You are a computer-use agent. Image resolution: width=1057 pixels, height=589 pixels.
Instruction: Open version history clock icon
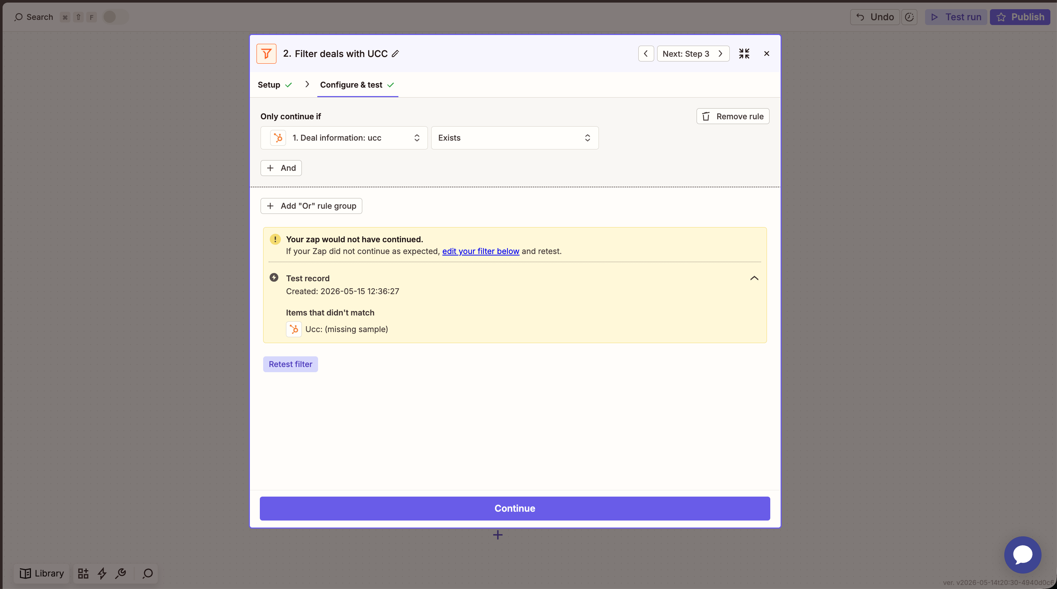click(909, 17)
